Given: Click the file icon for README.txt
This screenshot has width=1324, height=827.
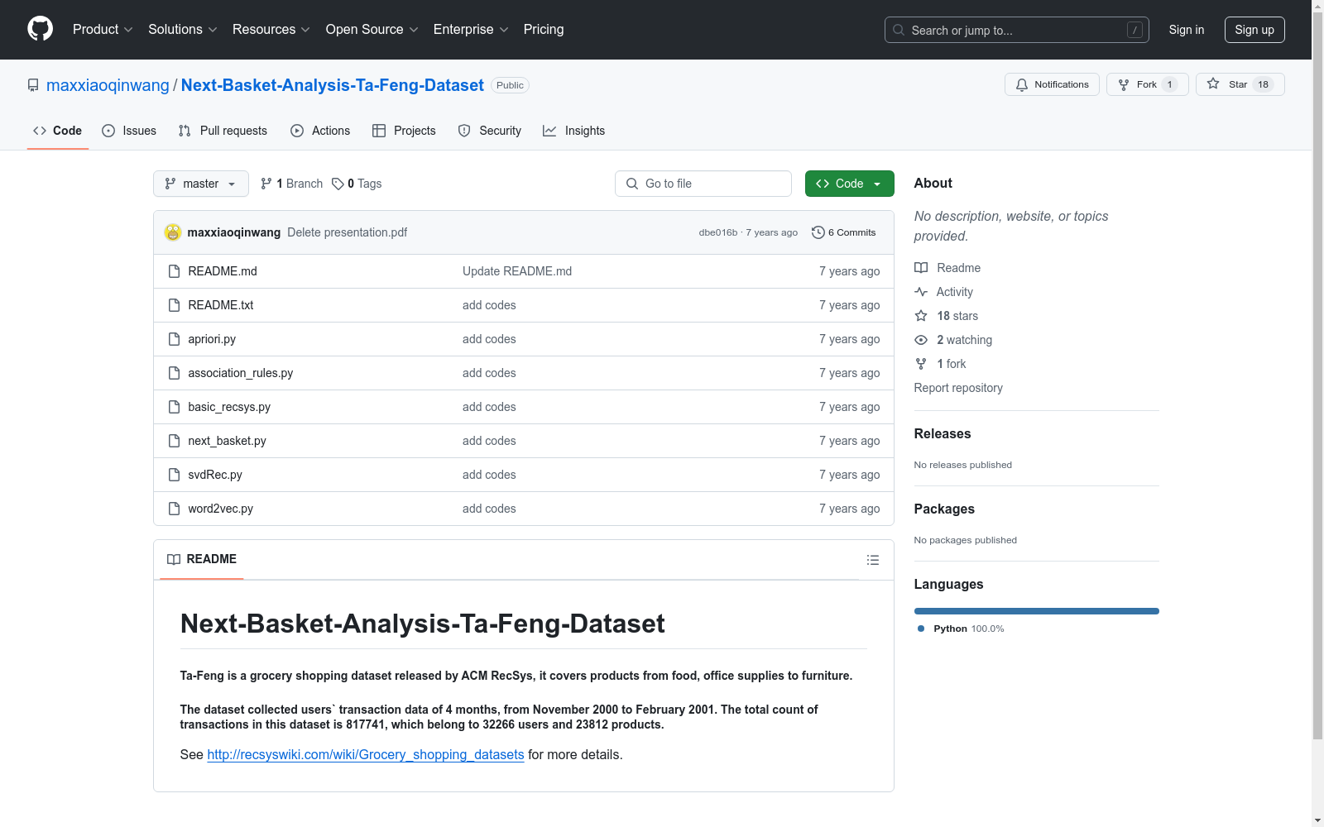Looking at the screenshot, I should 174,305.
